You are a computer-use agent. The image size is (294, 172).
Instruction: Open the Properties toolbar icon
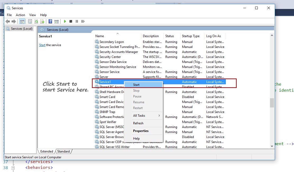pos(30,22)
